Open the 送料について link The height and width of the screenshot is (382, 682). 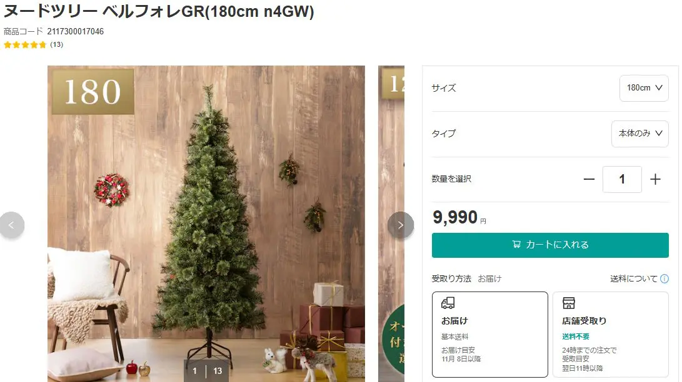coord(634,278)
